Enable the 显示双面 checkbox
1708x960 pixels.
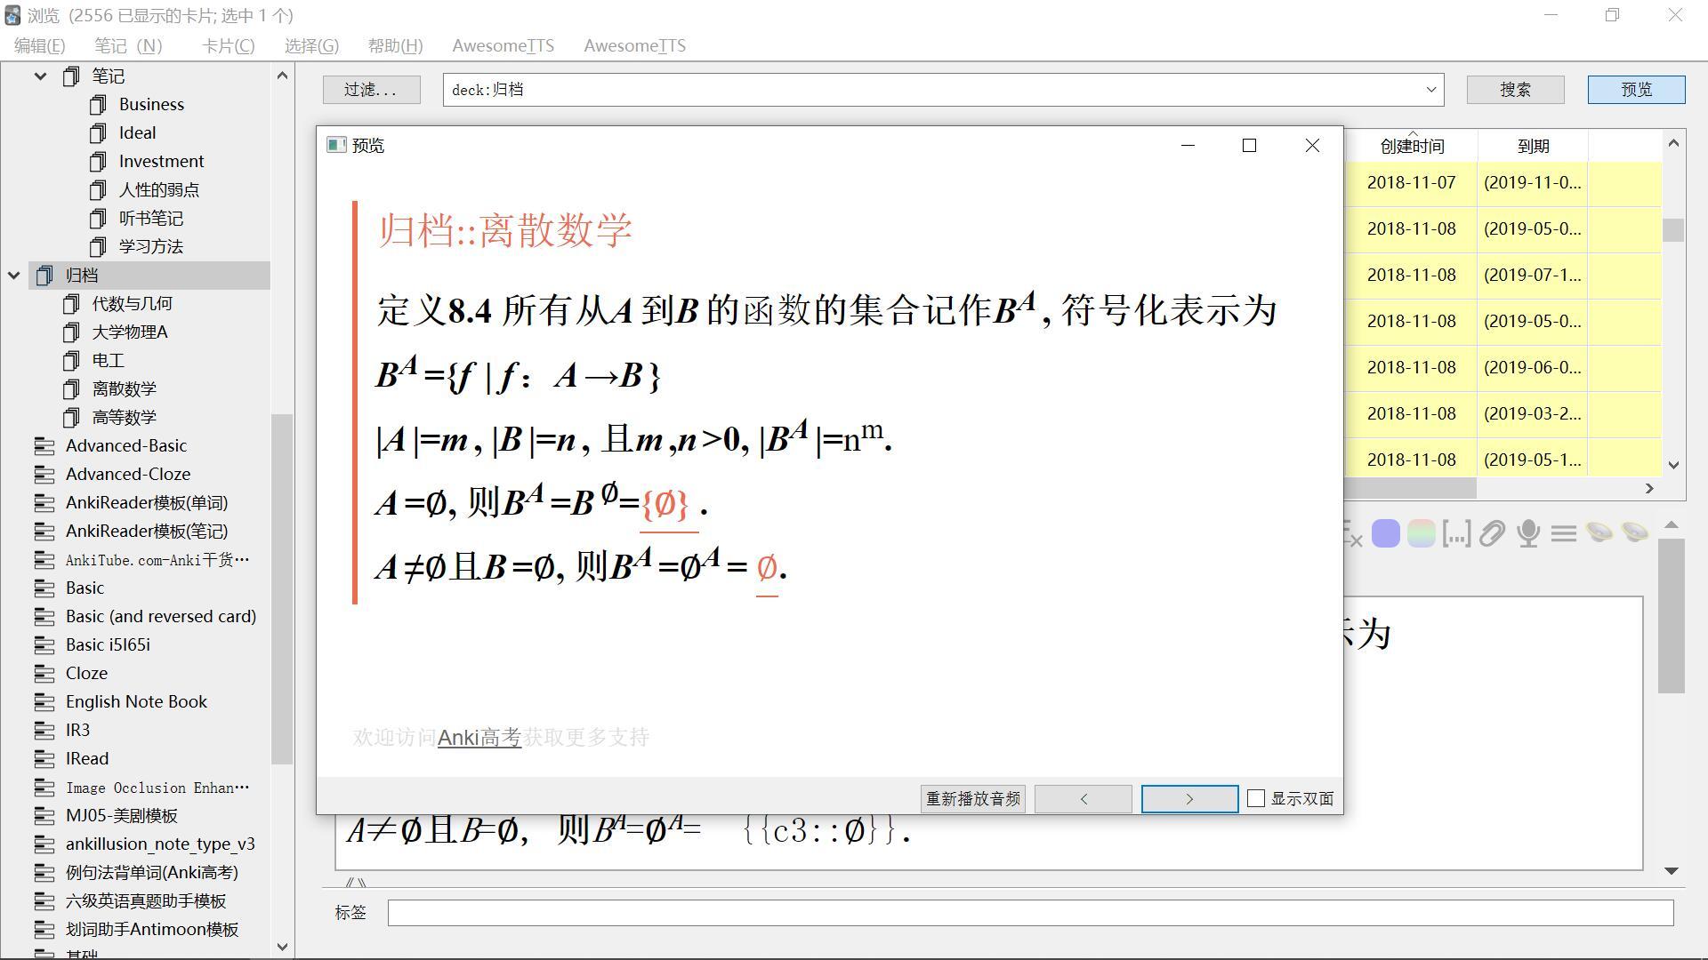pos(1256,798)
